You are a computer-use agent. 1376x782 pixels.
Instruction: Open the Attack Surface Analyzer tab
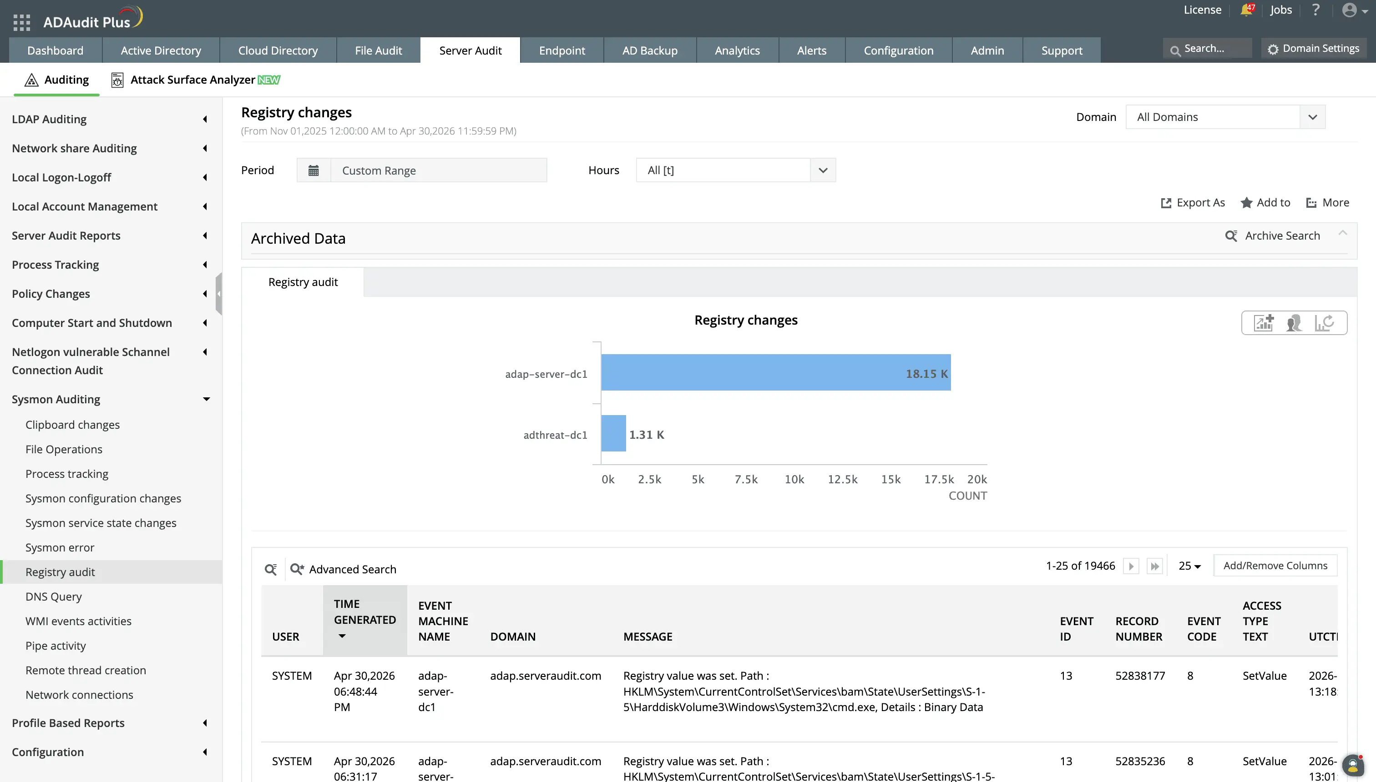(x=196, y=80)
